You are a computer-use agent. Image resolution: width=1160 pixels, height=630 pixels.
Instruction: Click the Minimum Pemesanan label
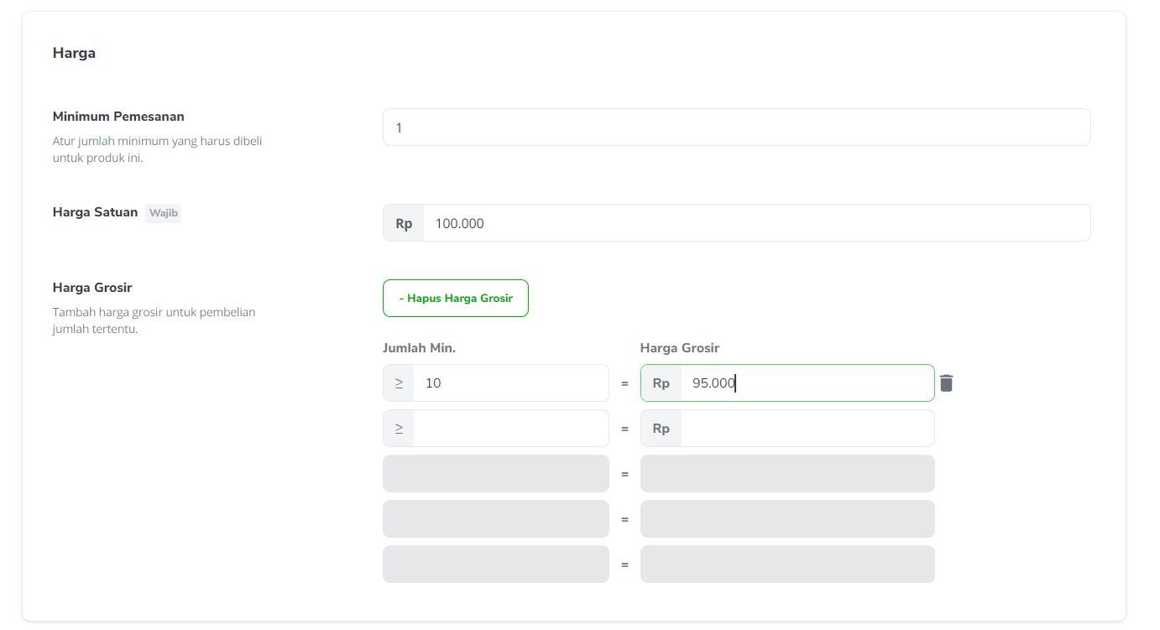pos(118,117)
